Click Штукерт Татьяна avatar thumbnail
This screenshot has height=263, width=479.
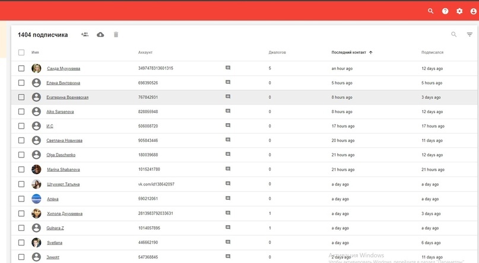36,184
